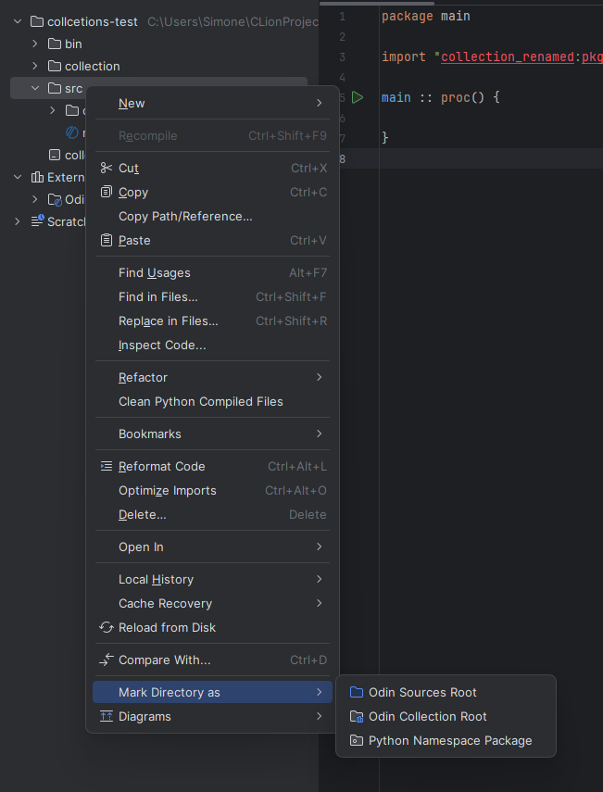Click the Diagrams icon

106,716
